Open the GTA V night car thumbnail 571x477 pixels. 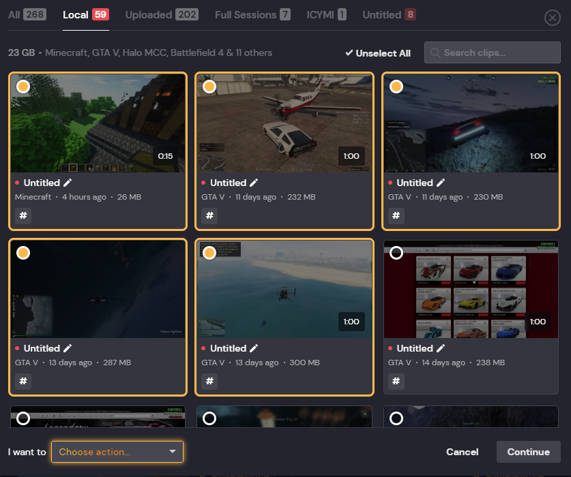click(x=471, y=123)
